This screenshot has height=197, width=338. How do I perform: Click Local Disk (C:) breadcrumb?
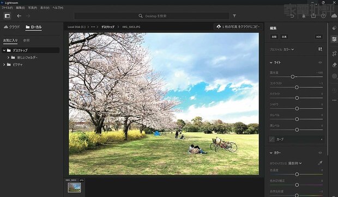(76, 27)
